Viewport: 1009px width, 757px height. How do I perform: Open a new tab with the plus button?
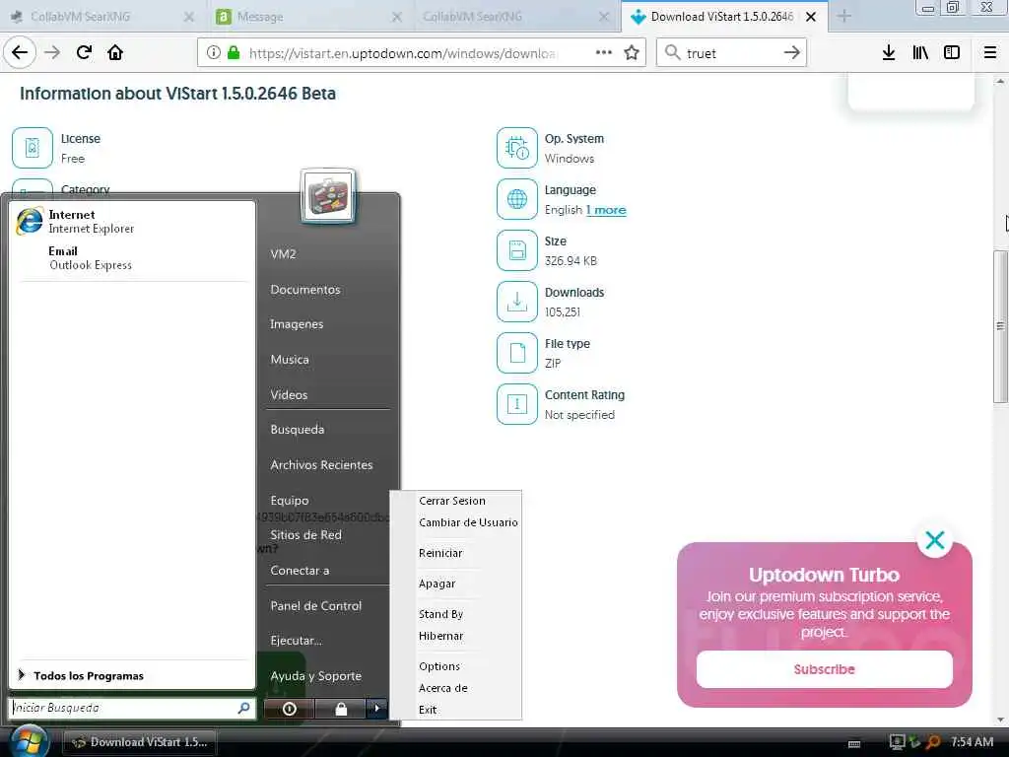844,16
